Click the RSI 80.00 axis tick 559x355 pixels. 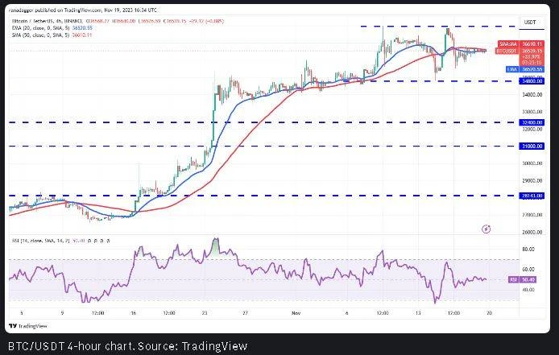click(x=528, y=249)
